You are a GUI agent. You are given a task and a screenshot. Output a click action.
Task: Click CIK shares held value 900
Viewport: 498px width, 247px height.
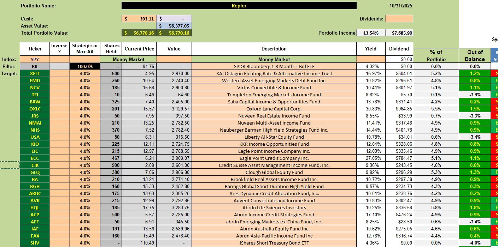[111, 165]
